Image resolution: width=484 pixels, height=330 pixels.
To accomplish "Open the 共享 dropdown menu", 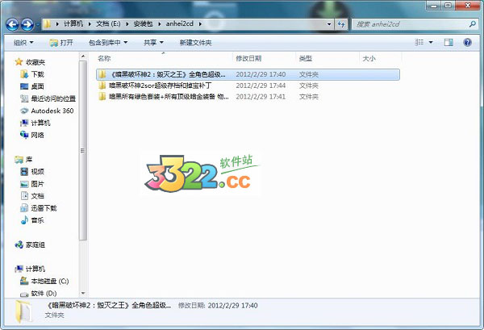I will (153, 43).
